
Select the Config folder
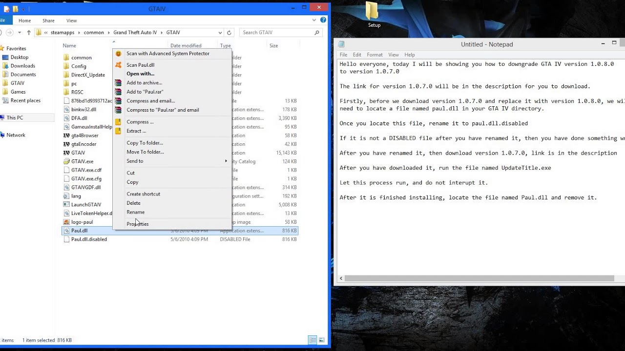(x=79, y=66)
